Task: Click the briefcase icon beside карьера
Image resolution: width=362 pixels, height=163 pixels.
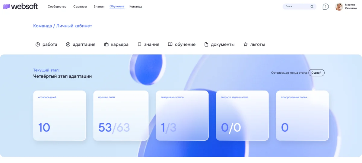Action: click(x=106, y=45)
